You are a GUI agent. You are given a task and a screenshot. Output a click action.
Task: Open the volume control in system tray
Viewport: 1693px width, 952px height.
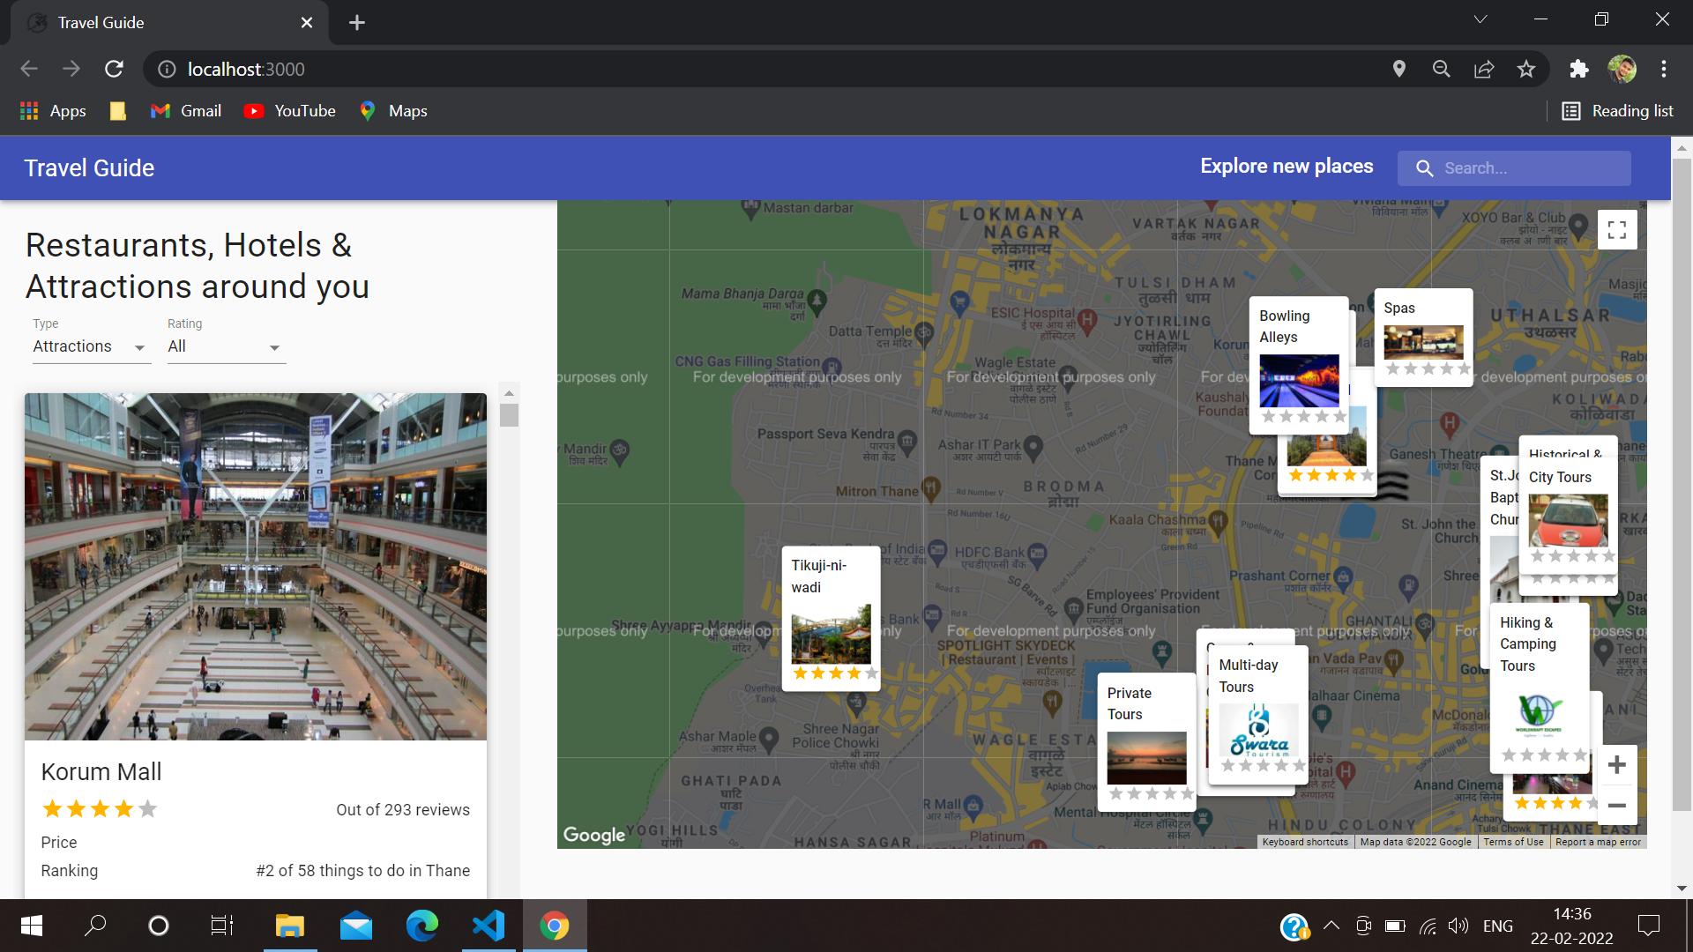1458,926
